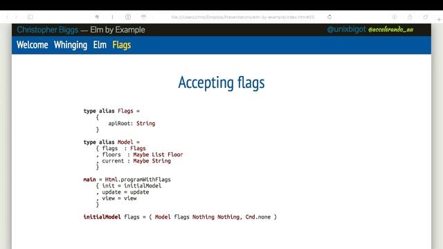This screenshot has width=443, height=249.
Task: Open the share icon in the browser toolbar
Action: click(410, 17)
